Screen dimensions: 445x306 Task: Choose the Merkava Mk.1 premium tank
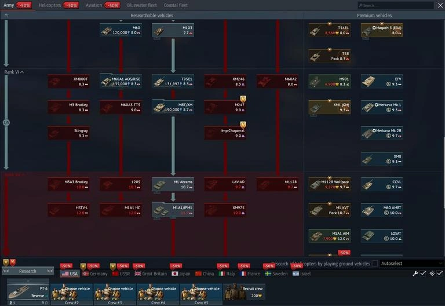pos(382,107)
